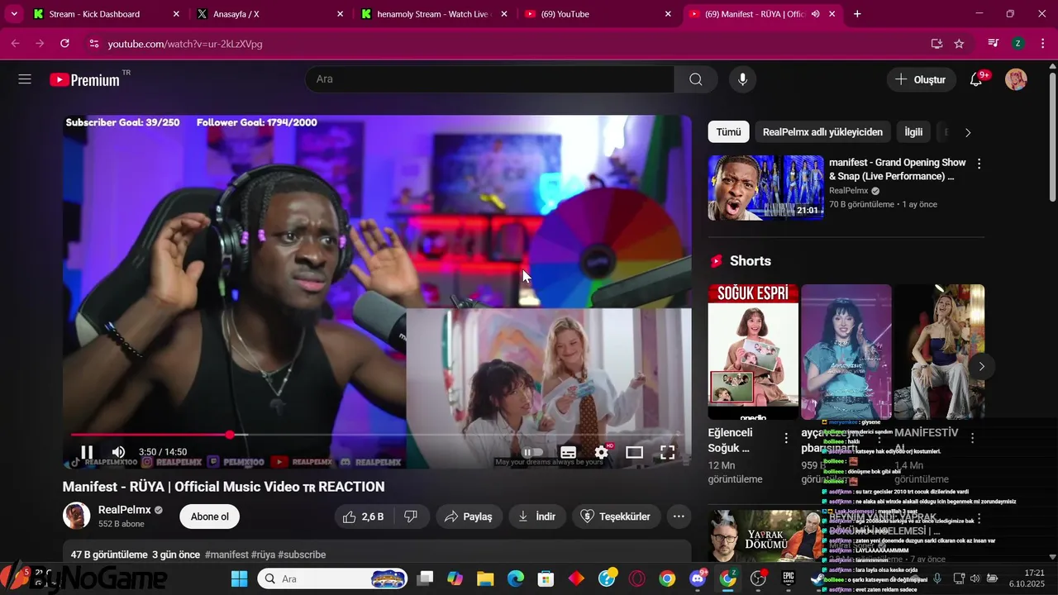Dislike the video with thumbs down
This screenshot has width=1058, height=595.
[x=411, y=516]
